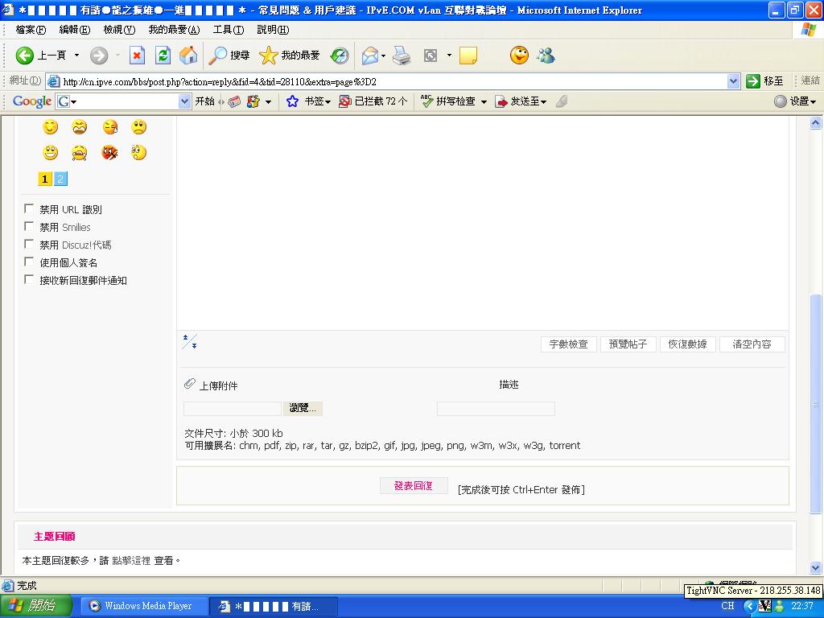Expand the 发送至 send-to dropdown
This screenshot has height=618, width=824.
pyautogui.click(x=543, y=102)
